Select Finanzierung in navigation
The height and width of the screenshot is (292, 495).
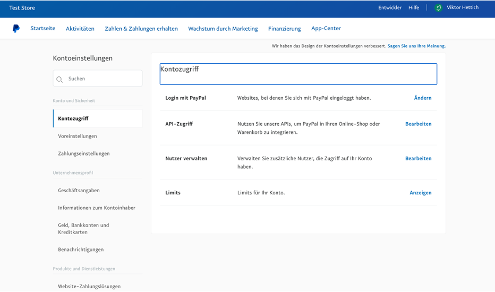(x=285, y=29)
